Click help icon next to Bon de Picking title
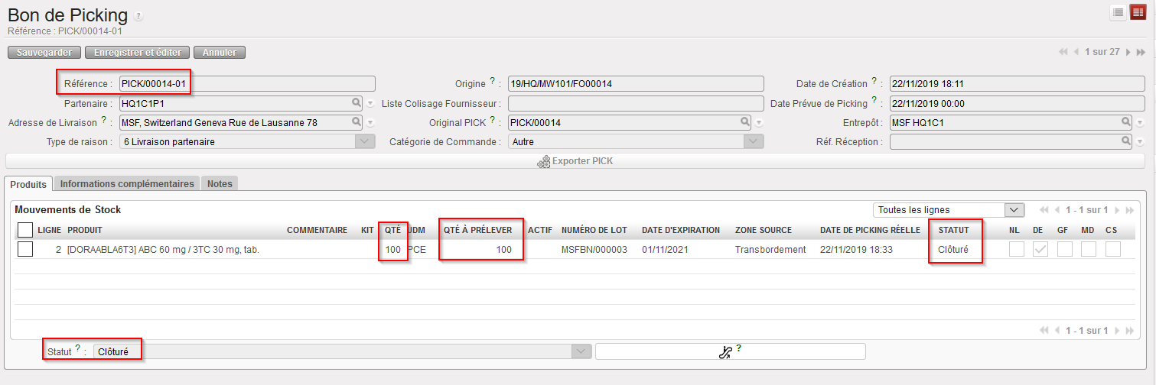Screen dimensions: 1156x385 coord(138,16)
